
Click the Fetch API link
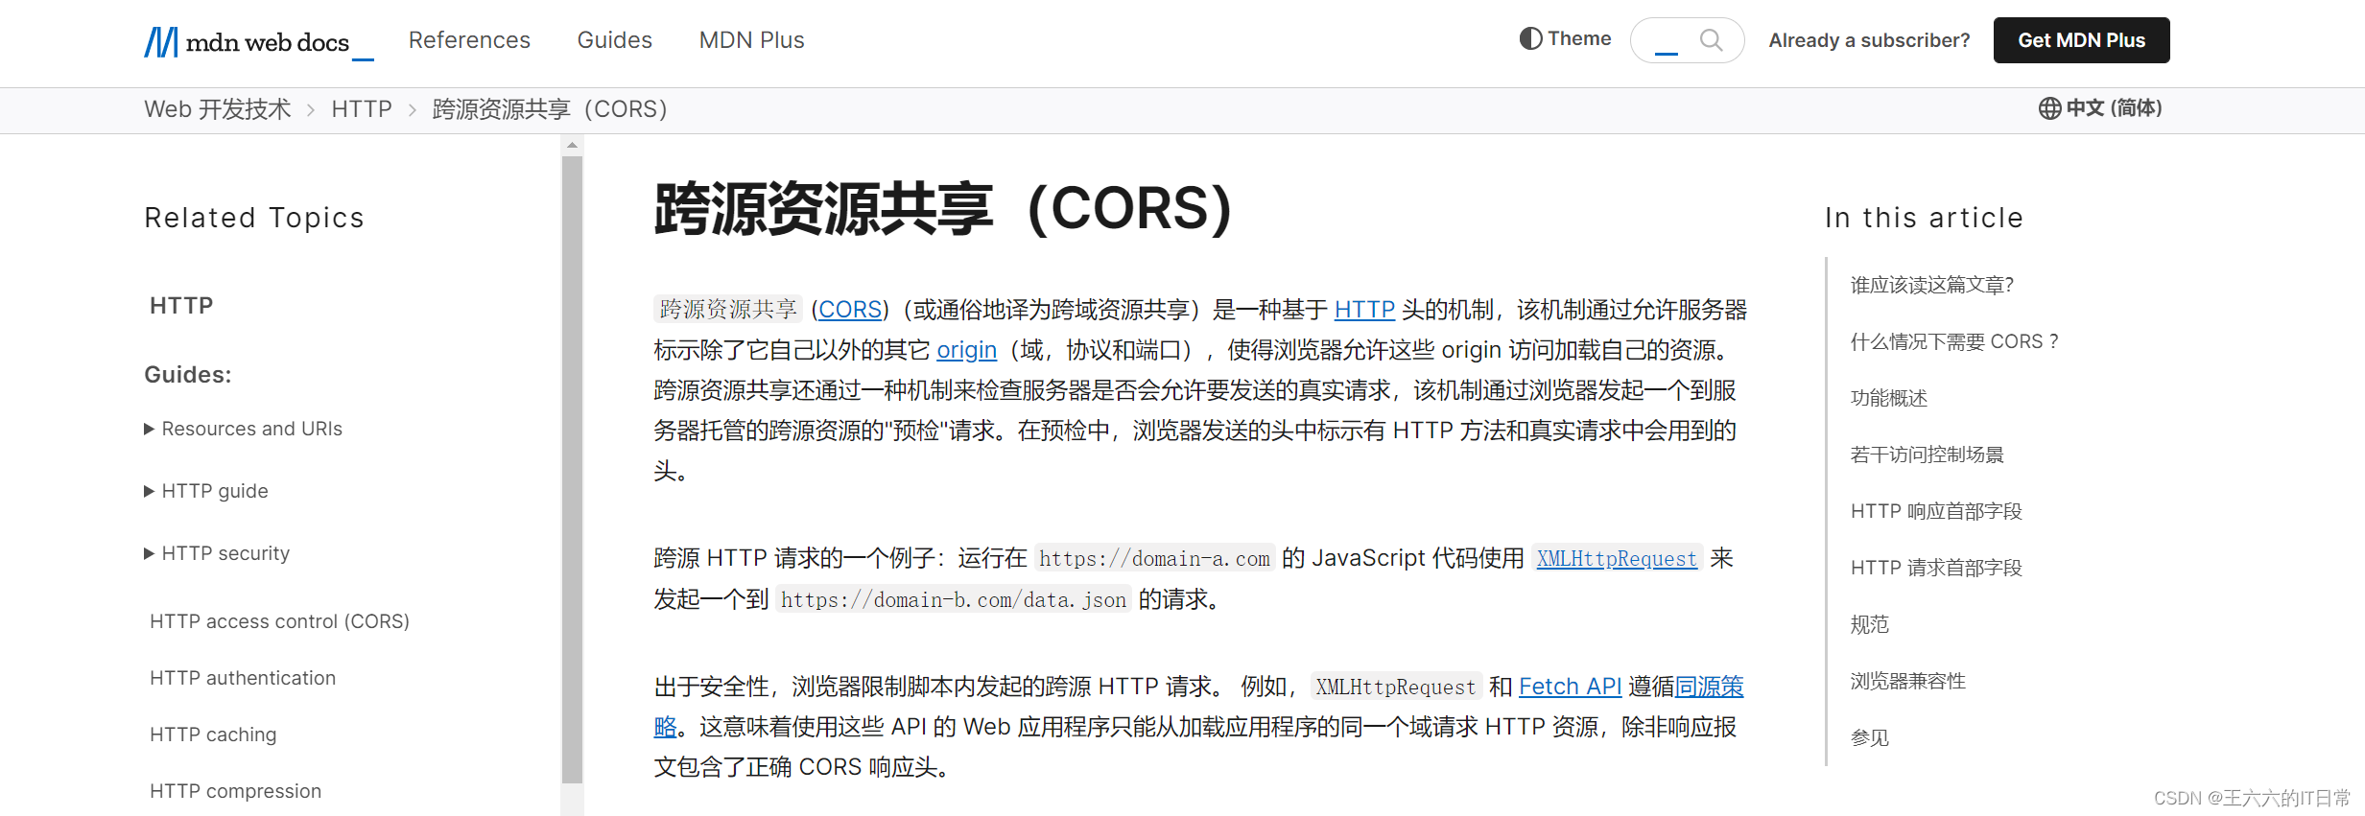(x=1570, y=687)
